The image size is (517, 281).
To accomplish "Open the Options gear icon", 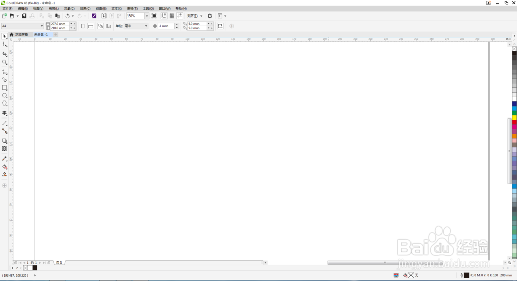I will tap(210, 16).
